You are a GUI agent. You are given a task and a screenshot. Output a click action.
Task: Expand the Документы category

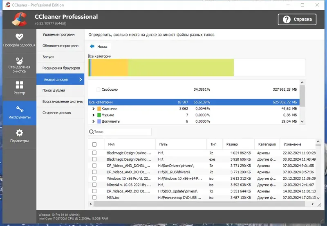(x=94, y=121)
